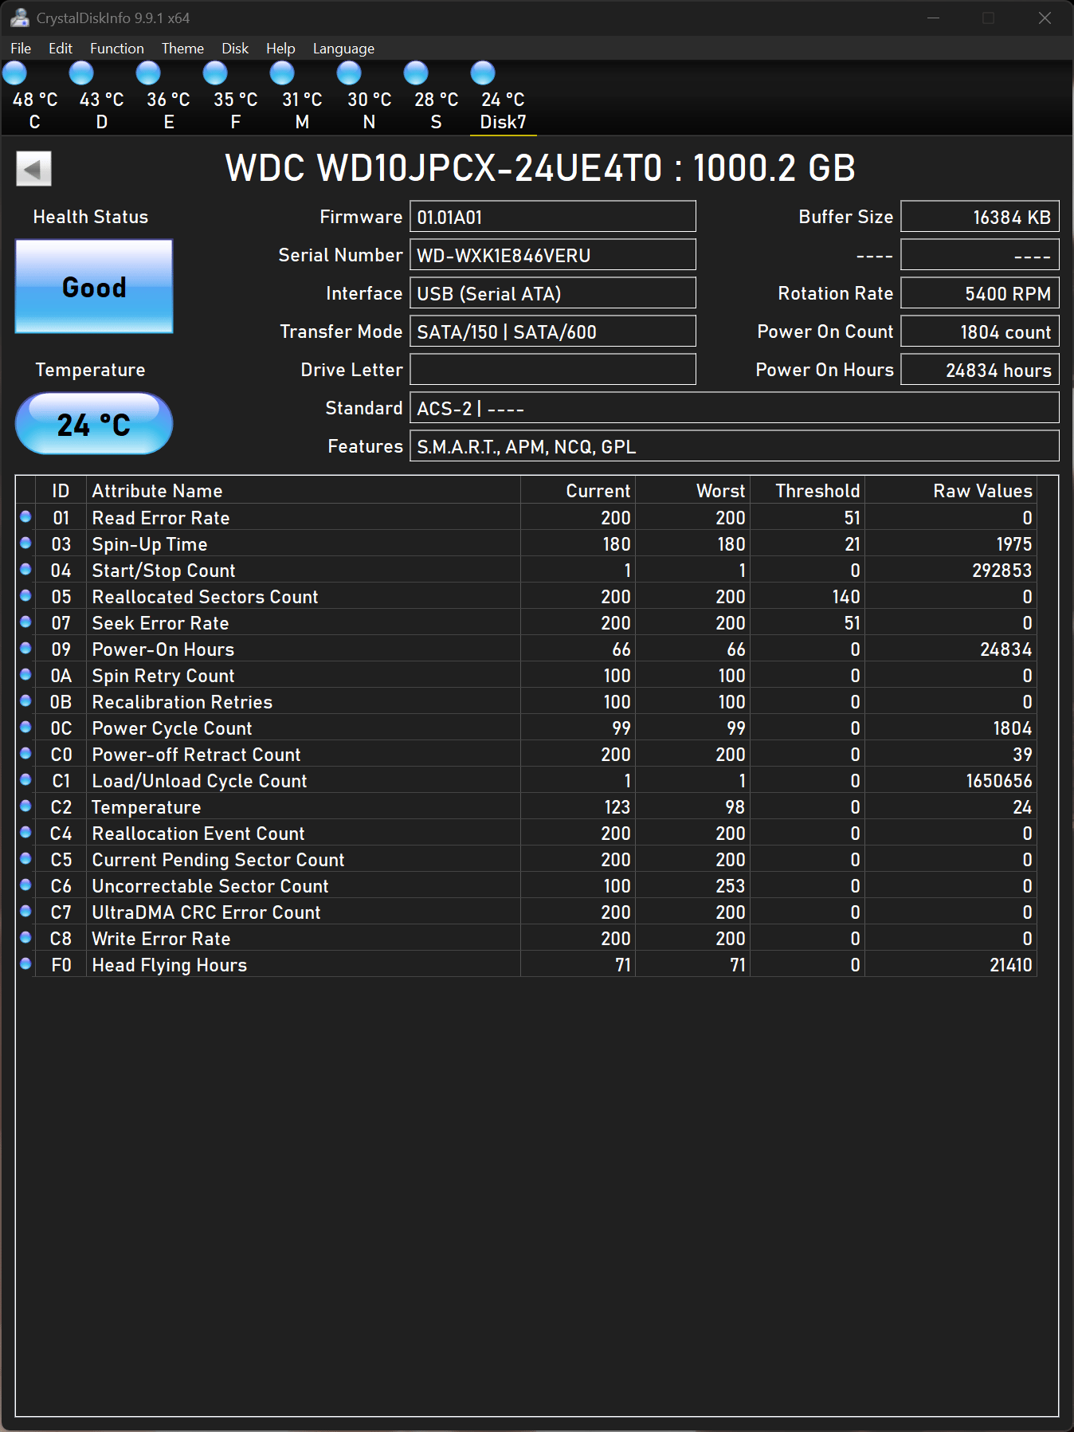1074x1432 pixels.
Task: Click status dot for Reallocation Event Count
Action: click(x=25, y=833)
